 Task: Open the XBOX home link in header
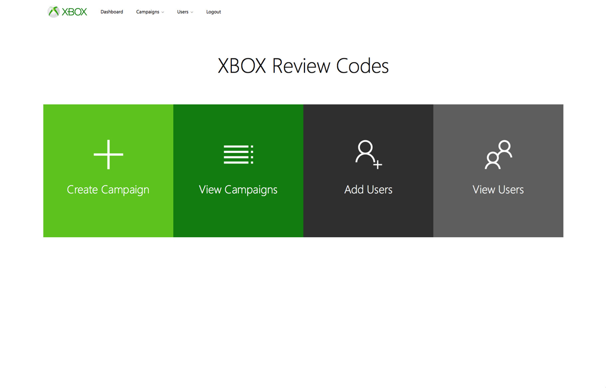(67, 11)
